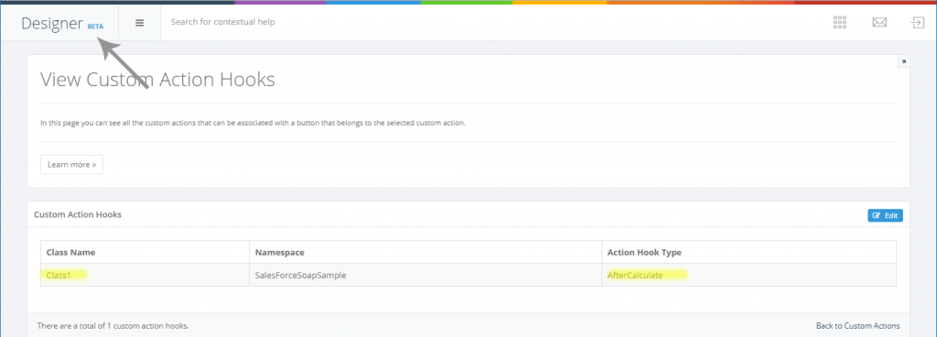Click the Designer BETA logo
Image resolution: width=937 pixels, height=337 pixels.
[62, 23]
